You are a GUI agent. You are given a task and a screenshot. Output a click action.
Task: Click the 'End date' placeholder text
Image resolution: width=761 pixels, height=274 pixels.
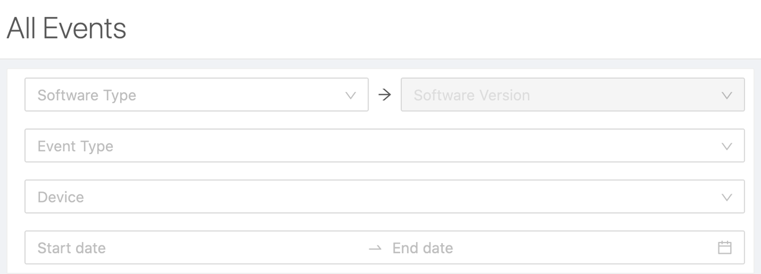click(x=423, y=247)
